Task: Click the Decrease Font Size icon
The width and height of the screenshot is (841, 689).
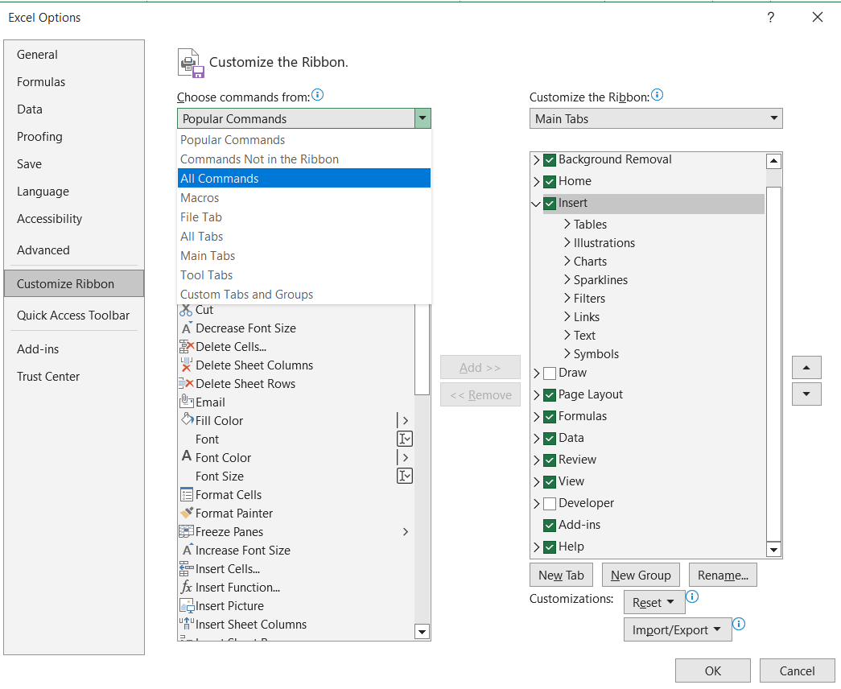Action: 186,328
